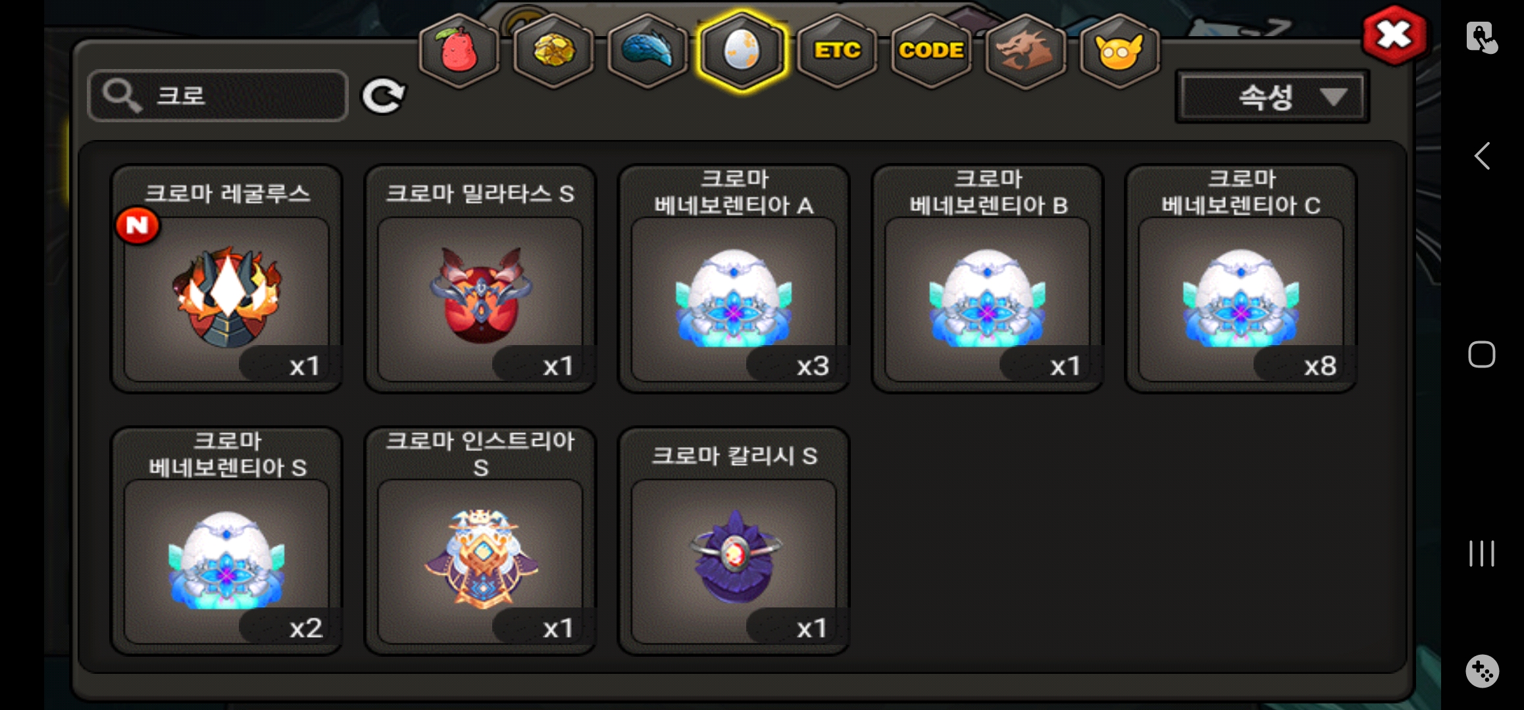Viewport: 1524px width, 710px height.
Task: Click the search reset refresh icon
Action: pyautogui.click(x=384, y=96)
